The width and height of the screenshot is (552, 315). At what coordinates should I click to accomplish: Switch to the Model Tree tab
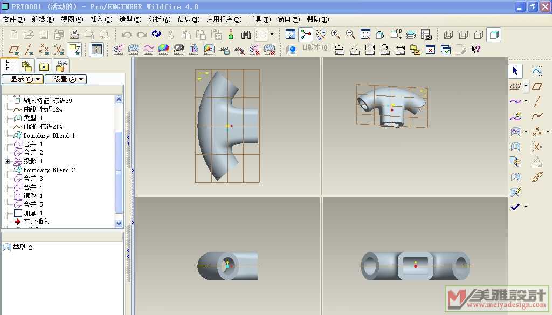(10, 66)
